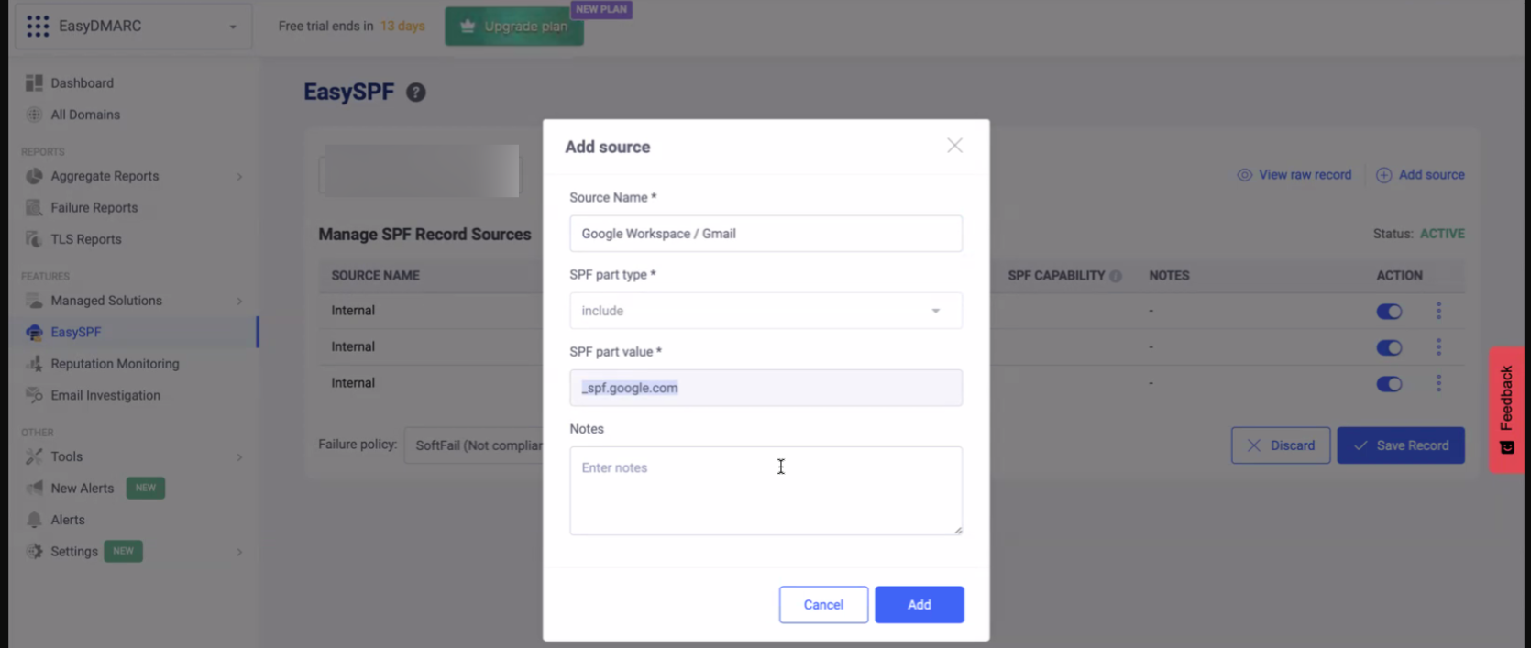Screen dimensions: 1531x648
Task: Close the Add source dialog
Action: coord(954,146)
